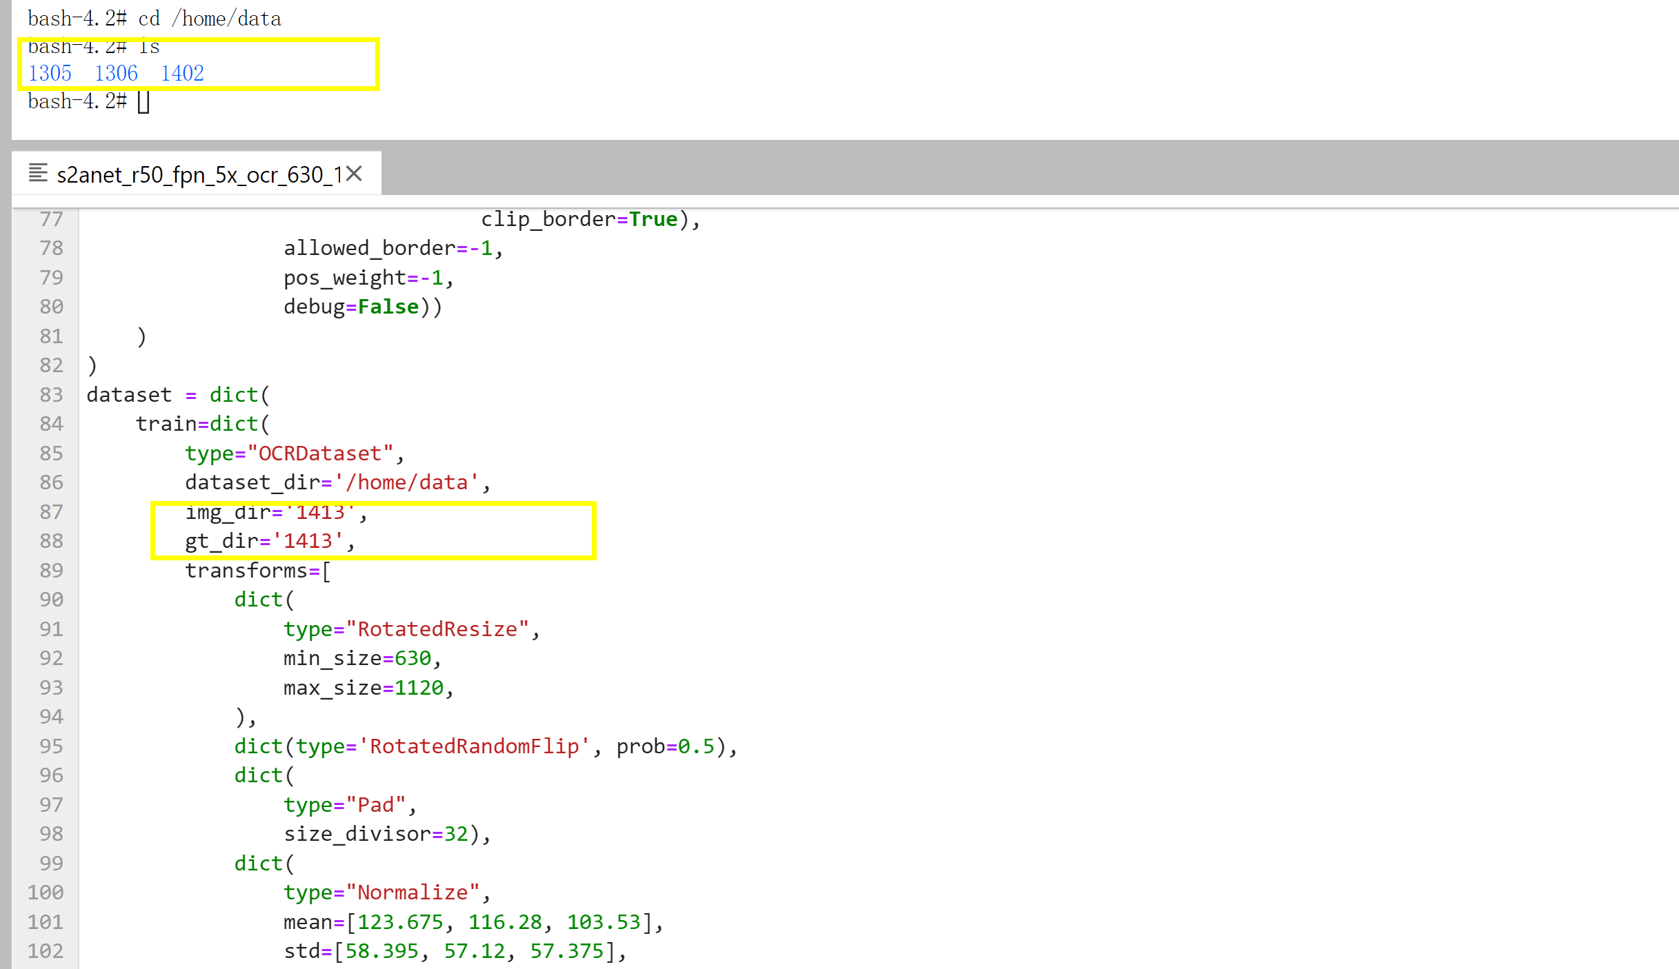Click the min_size value 630
The image size is (1679, 969).
tap(413, 658)
